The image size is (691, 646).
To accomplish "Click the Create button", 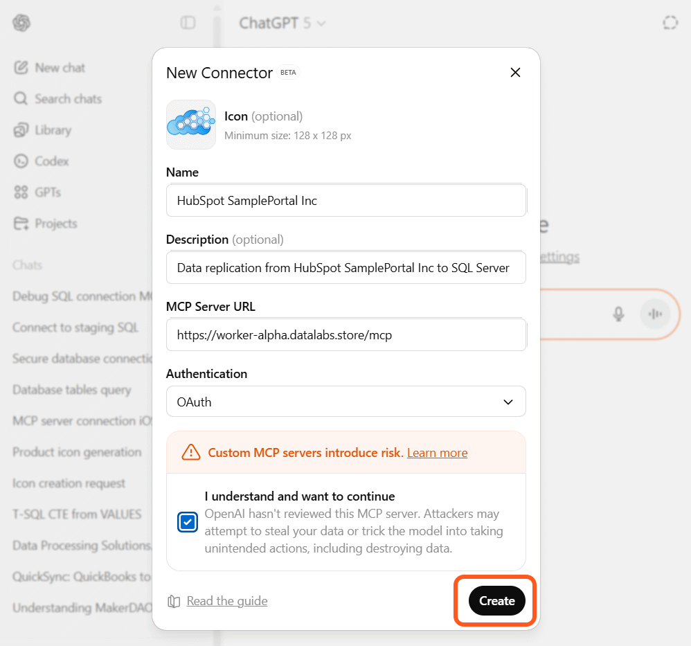I will click(496, 600).
